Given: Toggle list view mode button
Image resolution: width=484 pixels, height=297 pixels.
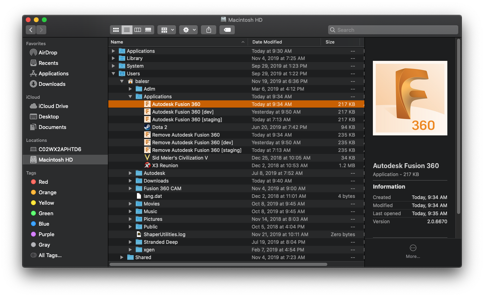Looking at the screenshot, I should 127,30.
